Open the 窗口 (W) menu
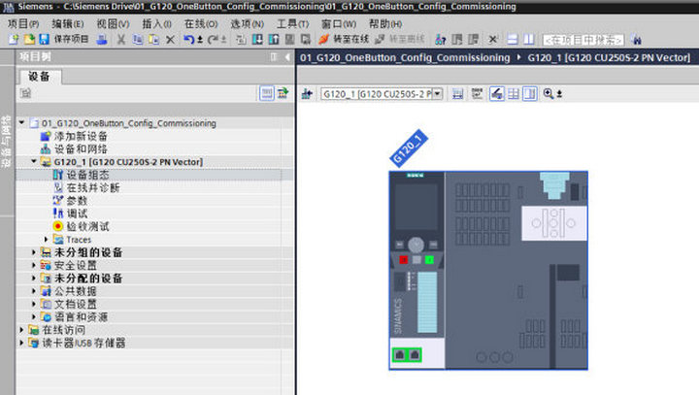 [x=339, y=23]
